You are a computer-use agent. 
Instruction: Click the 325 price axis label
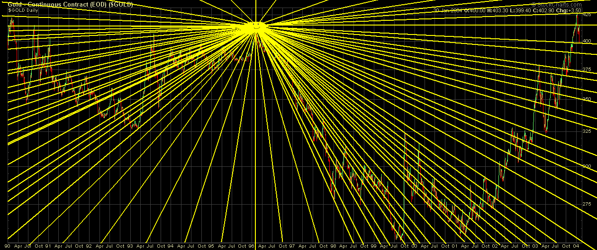click(587, 131)
